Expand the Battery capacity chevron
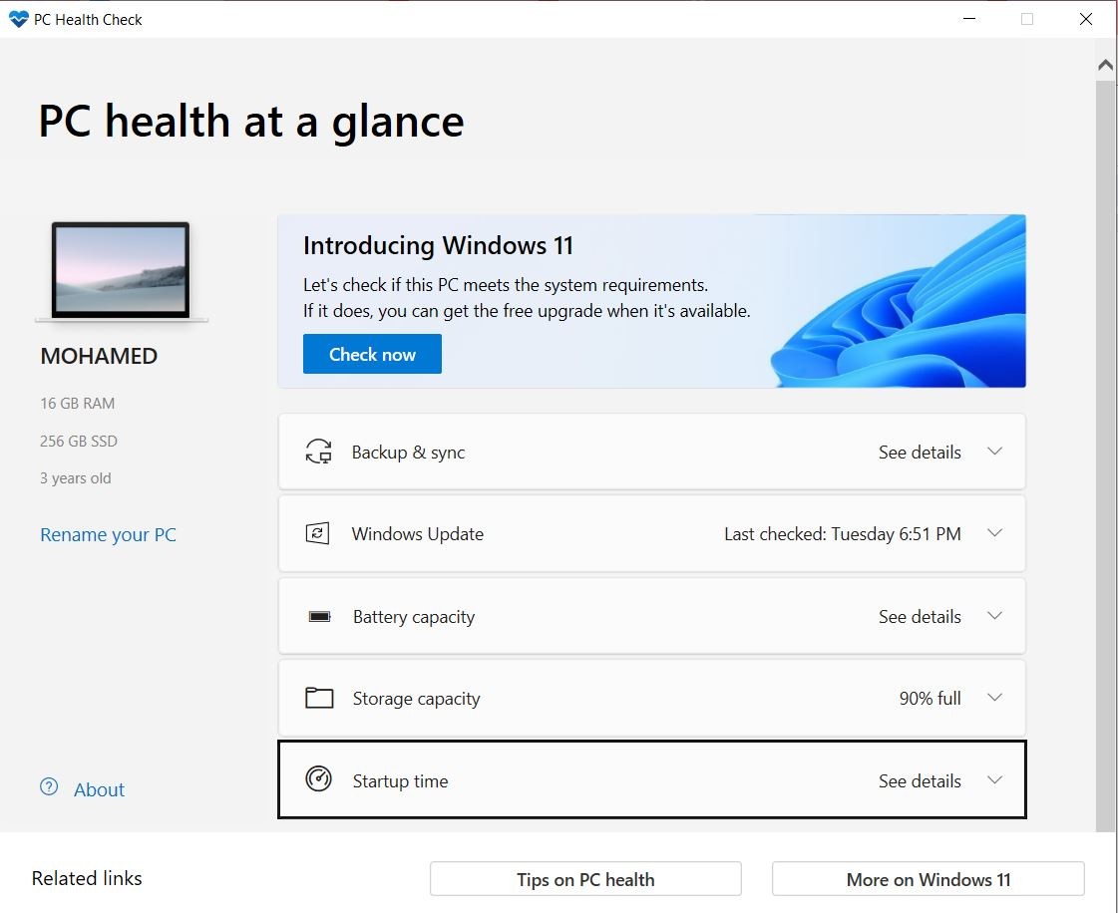The image size is (1118, 913). (994, 616)
